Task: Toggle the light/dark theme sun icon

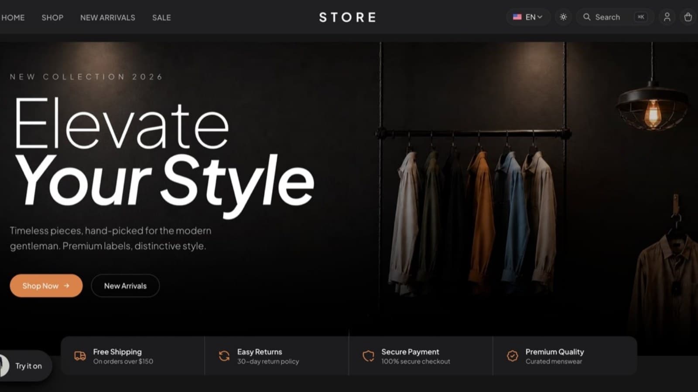Action: pos(563,17)
